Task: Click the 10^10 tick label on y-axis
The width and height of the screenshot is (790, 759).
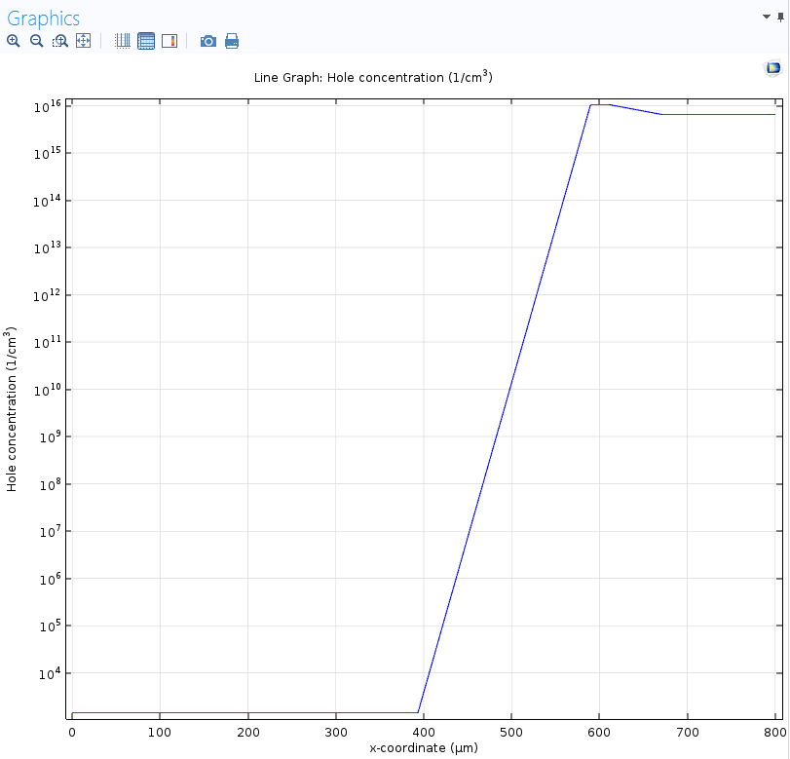Action: pyautogui.click(x=47, y=390)
